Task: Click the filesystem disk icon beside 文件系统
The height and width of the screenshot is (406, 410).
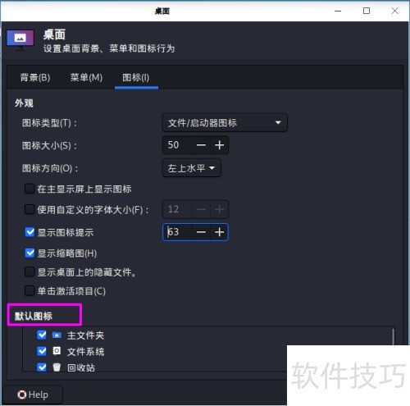Action: [x=57, y=351]
